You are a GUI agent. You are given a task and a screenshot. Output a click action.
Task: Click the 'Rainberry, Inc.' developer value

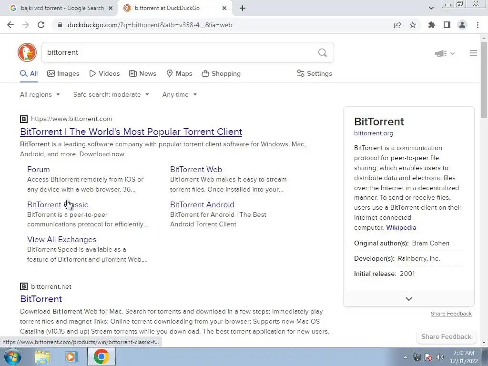coord(419,259)
